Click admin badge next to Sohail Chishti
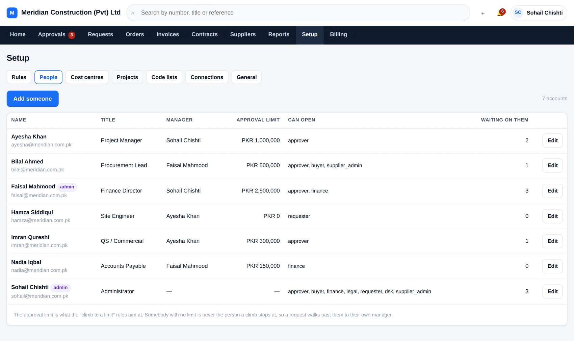 61,287
